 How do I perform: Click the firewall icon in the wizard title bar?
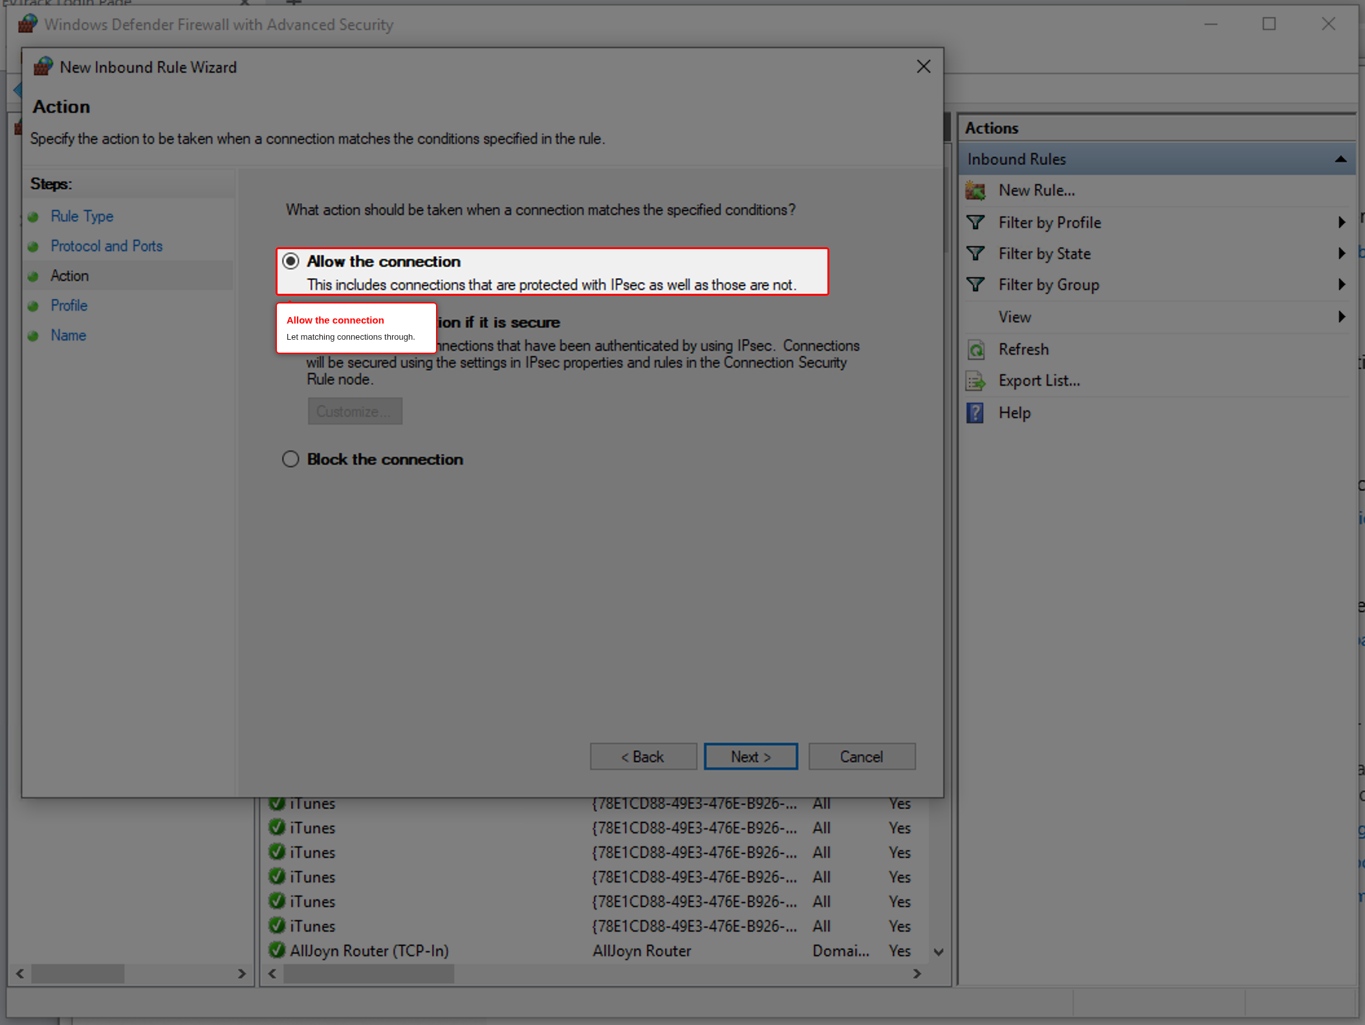pos(43,67)
